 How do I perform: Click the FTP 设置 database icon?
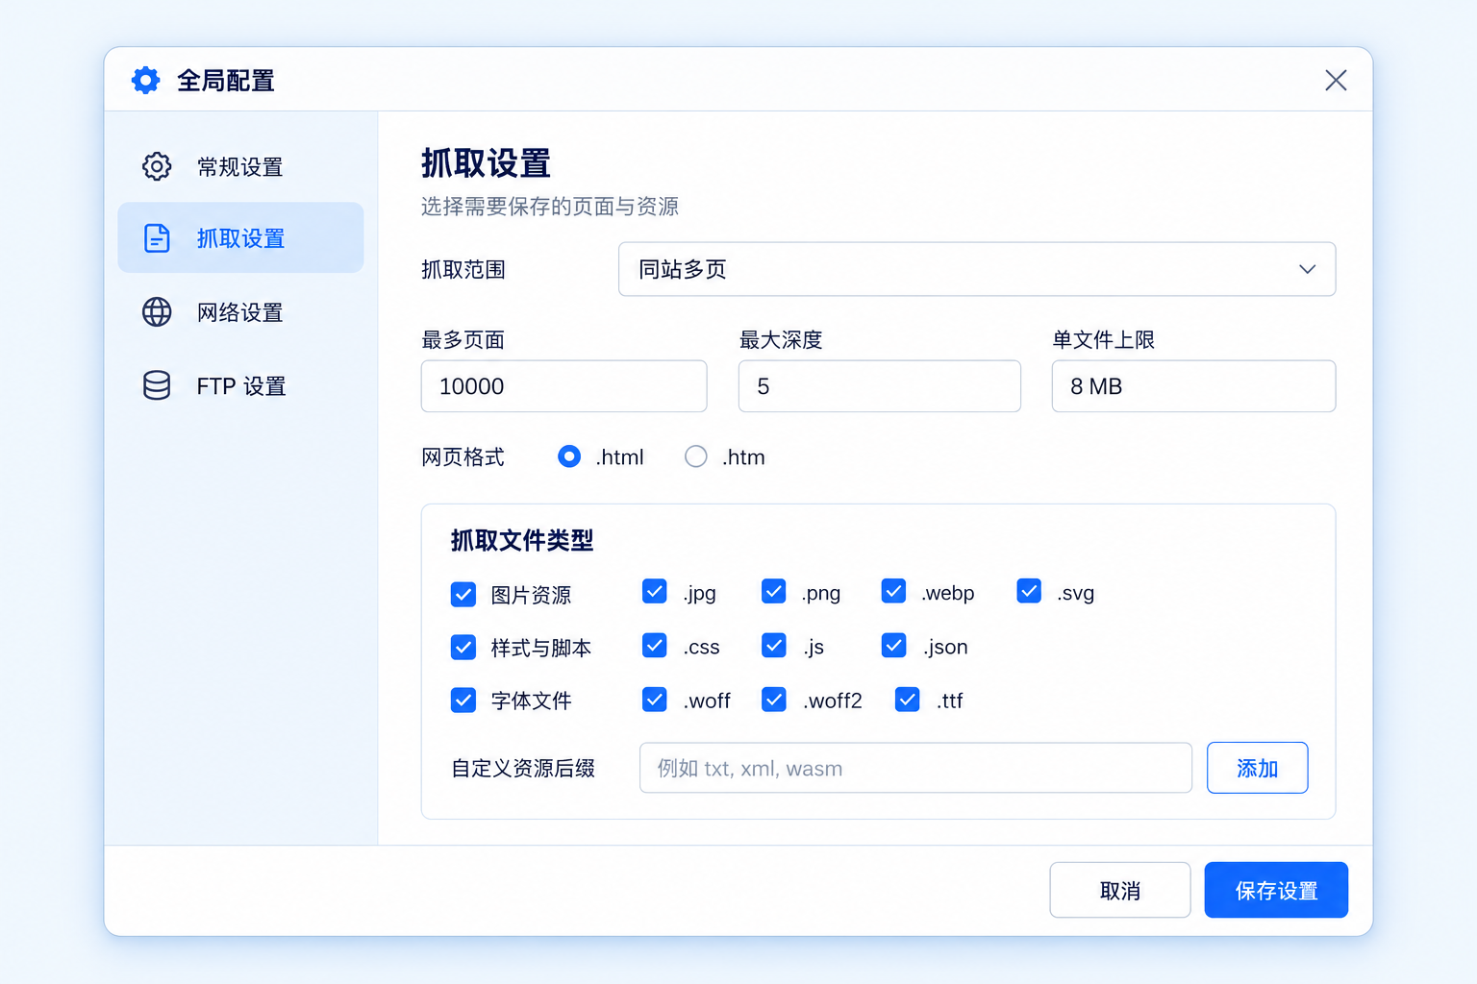pos(157,385)
